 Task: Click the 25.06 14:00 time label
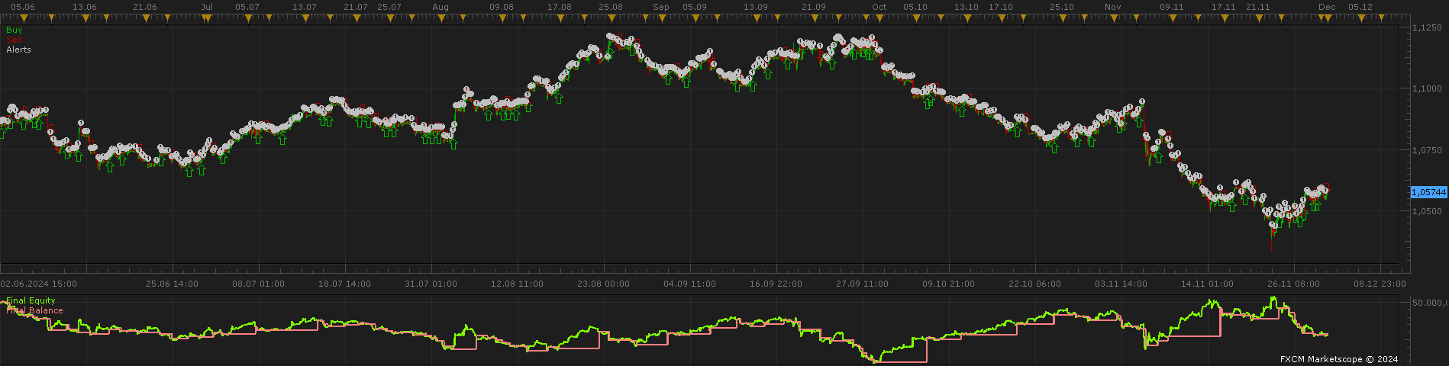(x=172, y=284)
